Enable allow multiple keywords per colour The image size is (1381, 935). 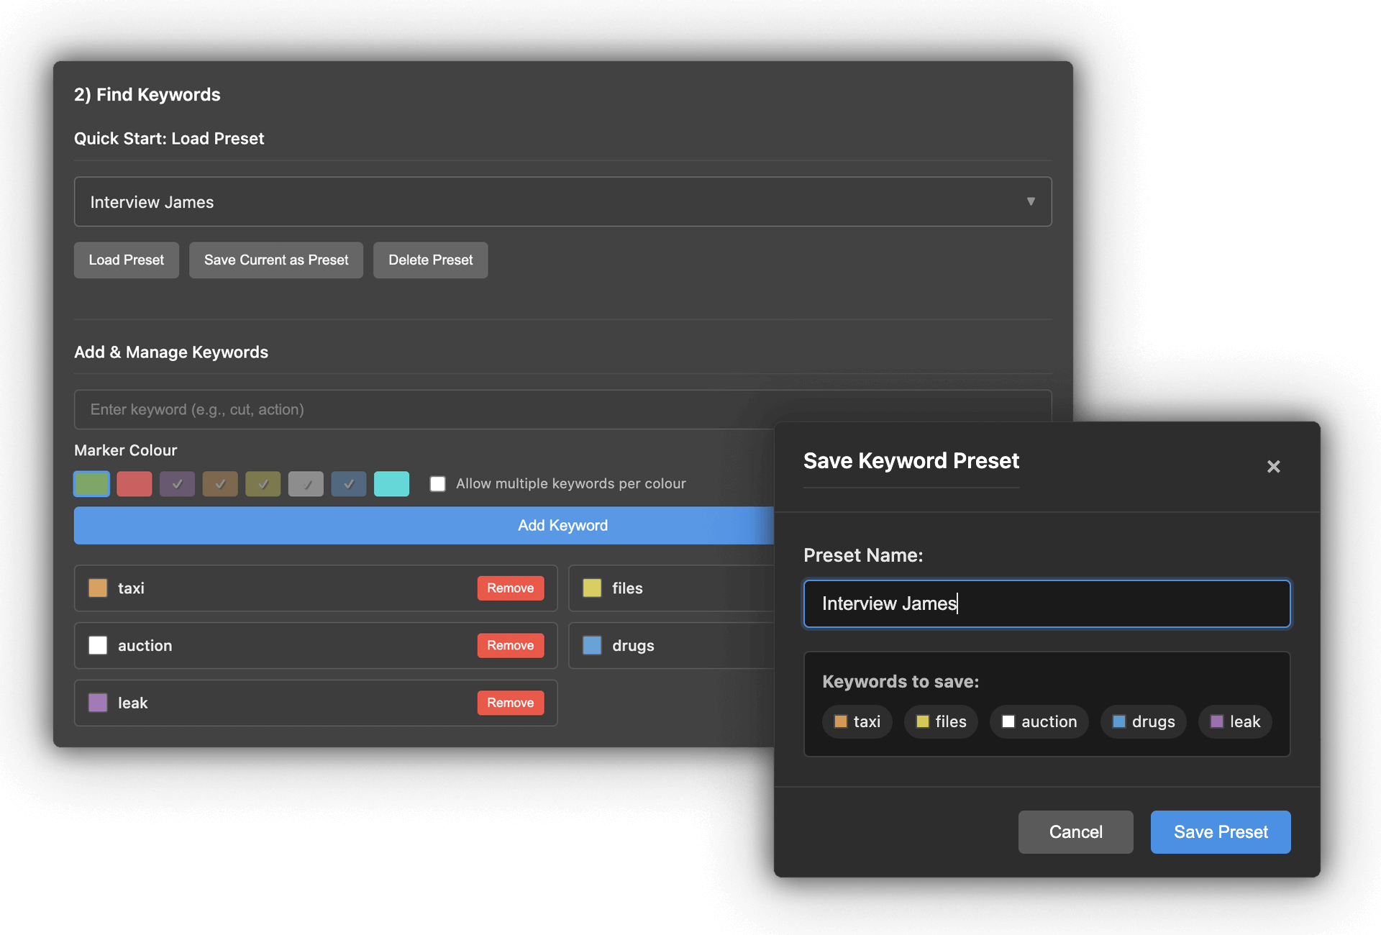[437, 484]
